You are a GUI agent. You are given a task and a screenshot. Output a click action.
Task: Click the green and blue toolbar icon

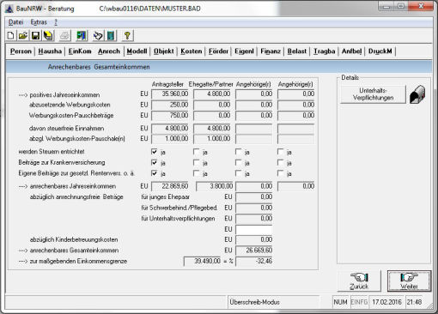82,36
